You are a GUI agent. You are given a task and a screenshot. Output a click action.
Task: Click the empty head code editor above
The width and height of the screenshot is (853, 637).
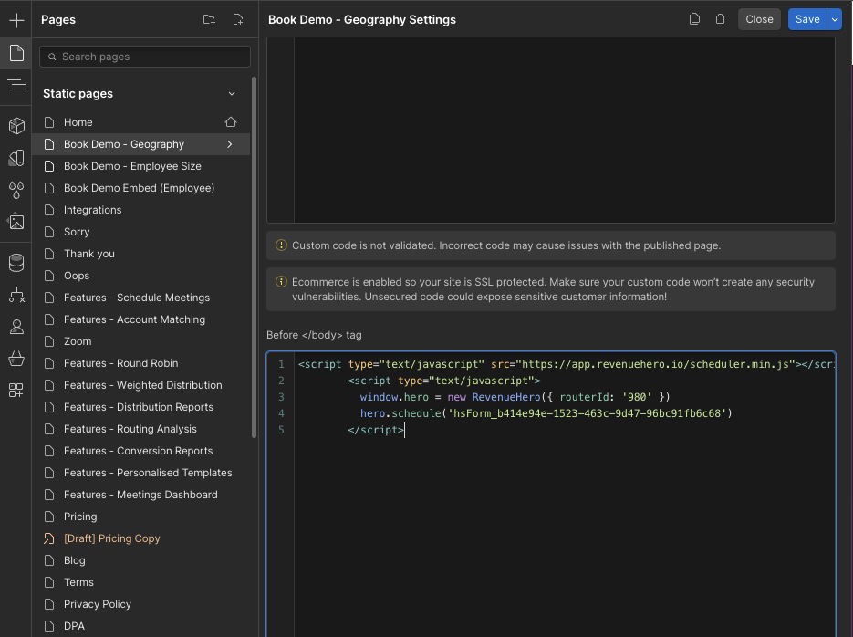click(x=551, y=130)
